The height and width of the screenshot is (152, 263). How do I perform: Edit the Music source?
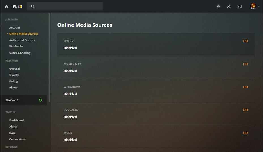click(x=245, y=133)
